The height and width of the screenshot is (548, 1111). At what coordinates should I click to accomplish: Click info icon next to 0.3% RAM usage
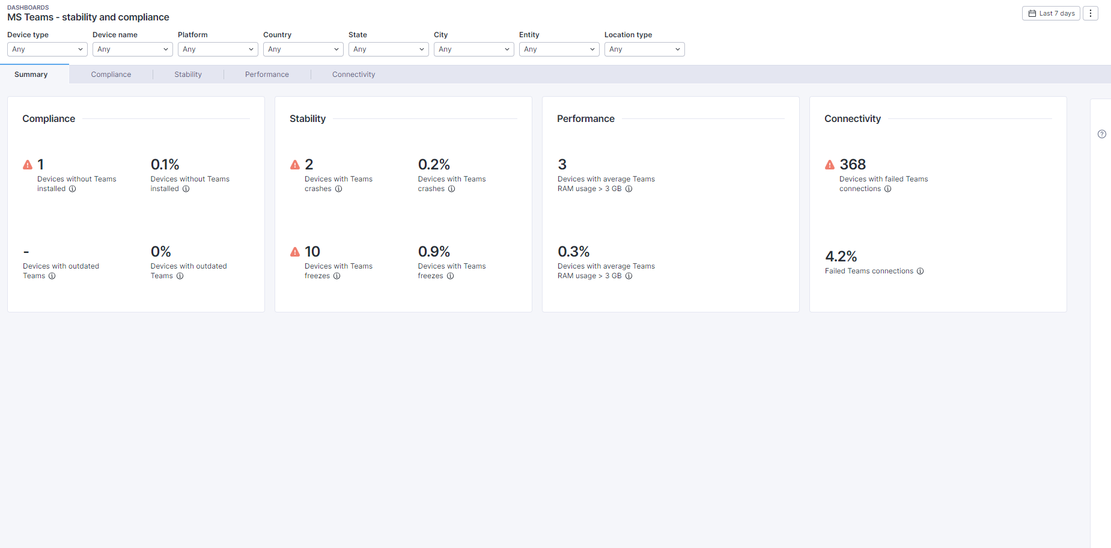pos(629,276)
